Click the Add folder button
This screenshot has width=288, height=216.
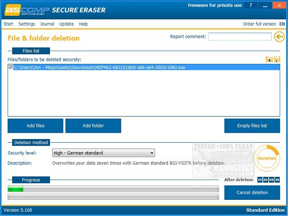[93, 126]
